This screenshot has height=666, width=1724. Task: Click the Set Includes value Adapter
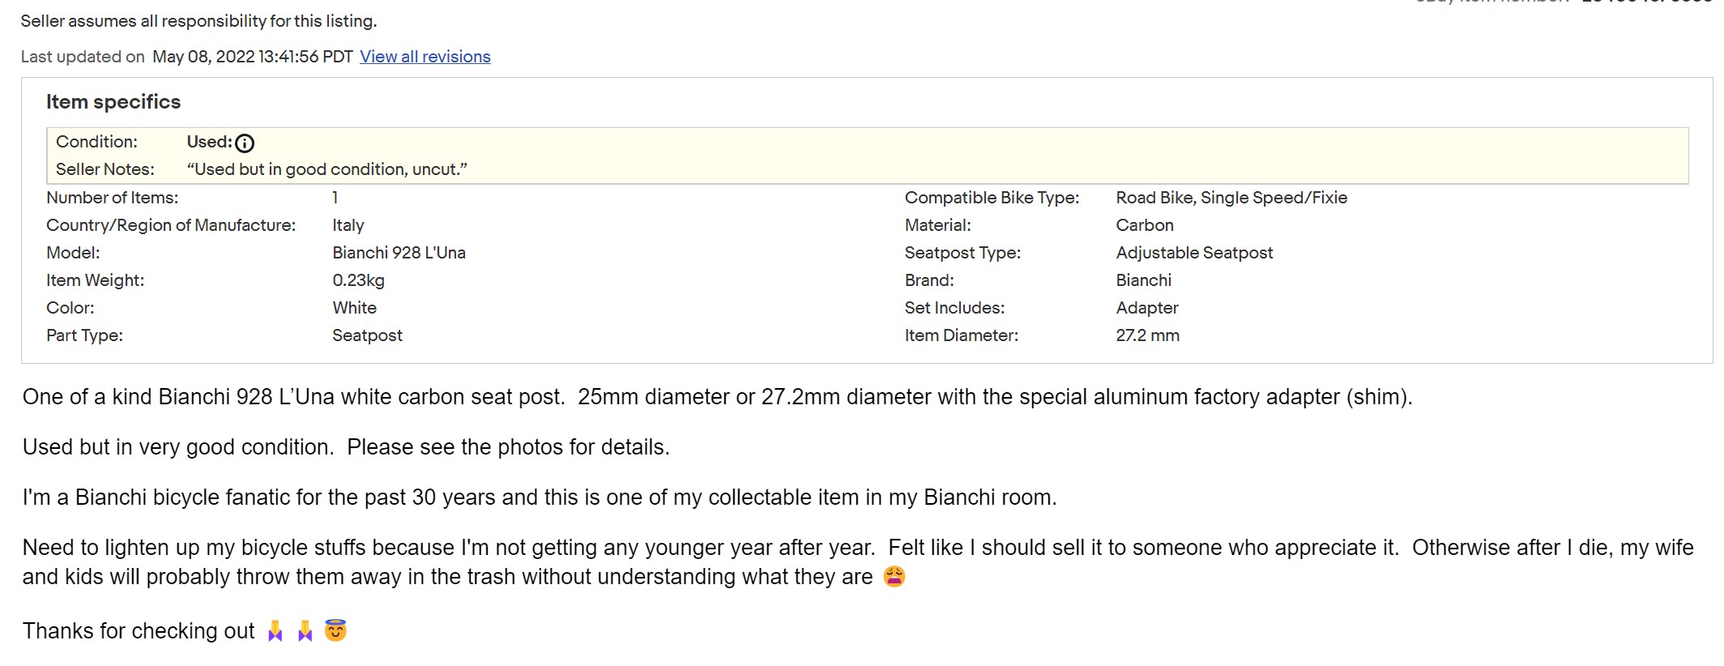[1146, 308]
